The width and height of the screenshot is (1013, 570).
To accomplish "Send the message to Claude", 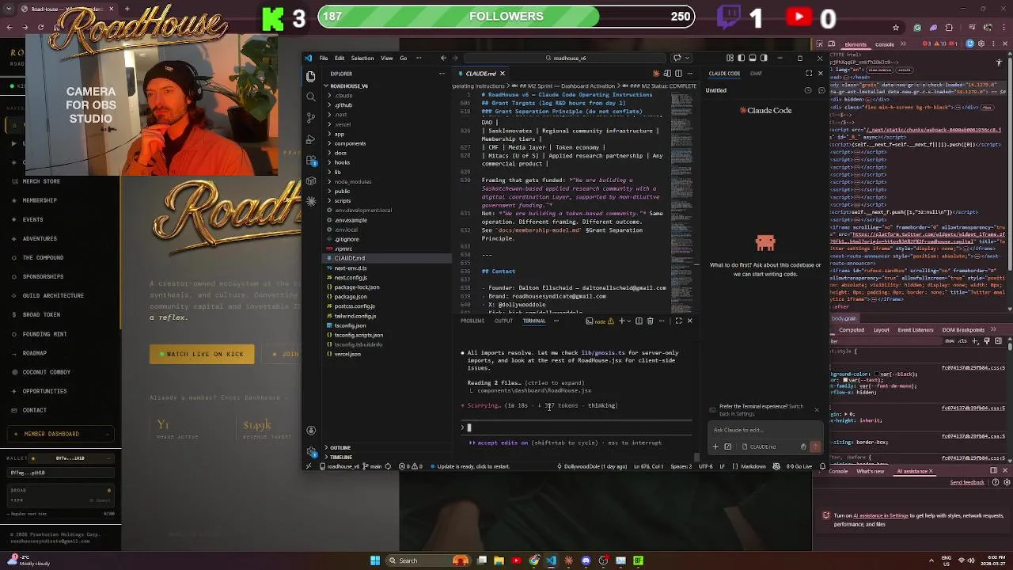I will click(815, 446).
